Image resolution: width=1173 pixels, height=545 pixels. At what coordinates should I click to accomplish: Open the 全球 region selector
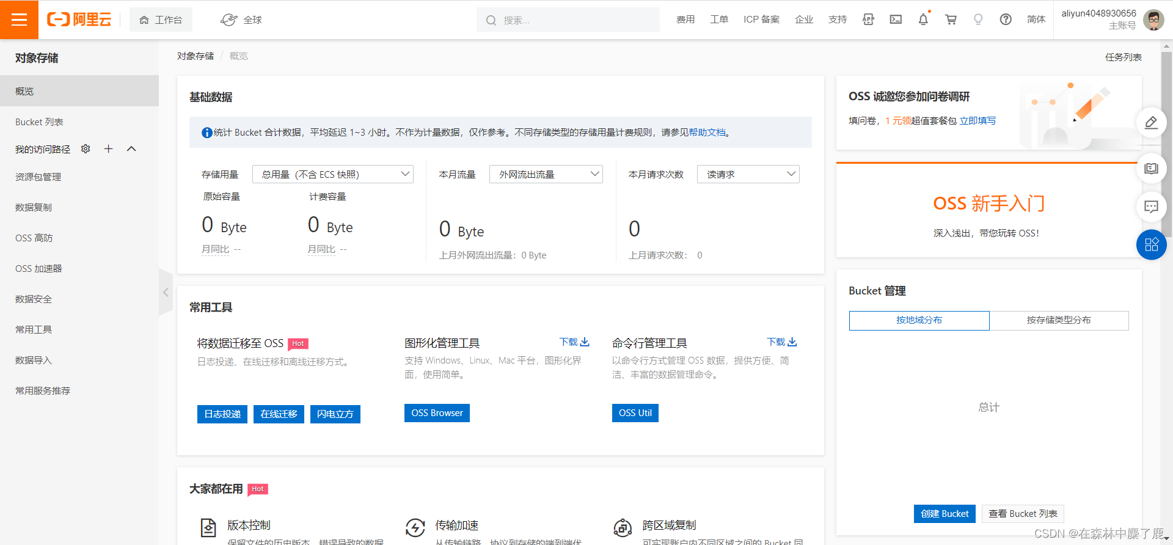click(x=241, y=20)
